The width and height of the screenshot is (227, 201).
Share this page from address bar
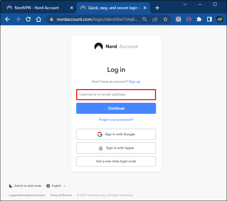click(x=155, y=19)
